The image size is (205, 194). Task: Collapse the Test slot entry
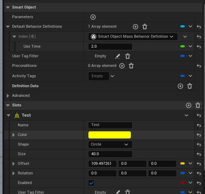pyautogui.click(x=9, y=115)
